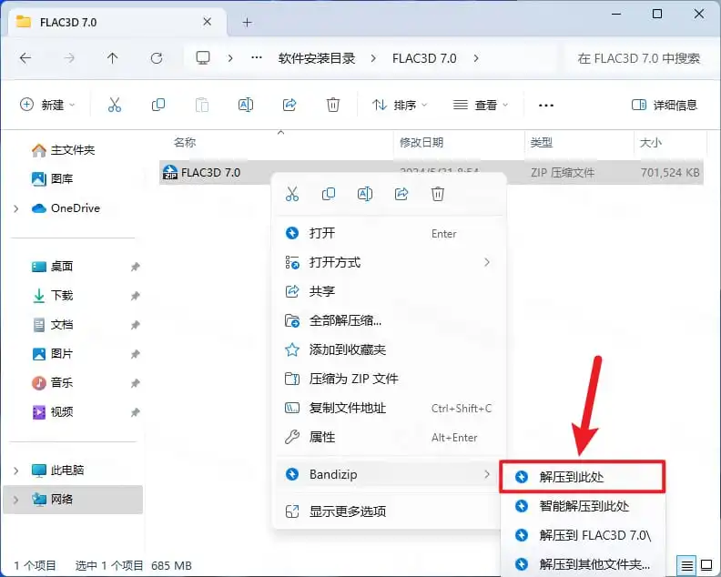Image resolution: width=721 pixels, height=577 pixels.
Task: Choose 显示更多选项 in the context menu
Action: coord(389,511)
